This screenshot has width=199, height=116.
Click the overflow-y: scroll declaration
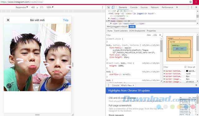coord(120,74)
